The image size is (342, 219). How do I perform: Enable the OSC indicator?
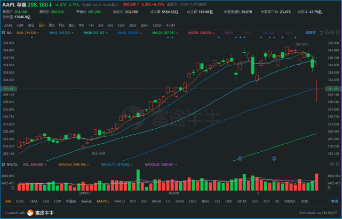click(255, 201)
